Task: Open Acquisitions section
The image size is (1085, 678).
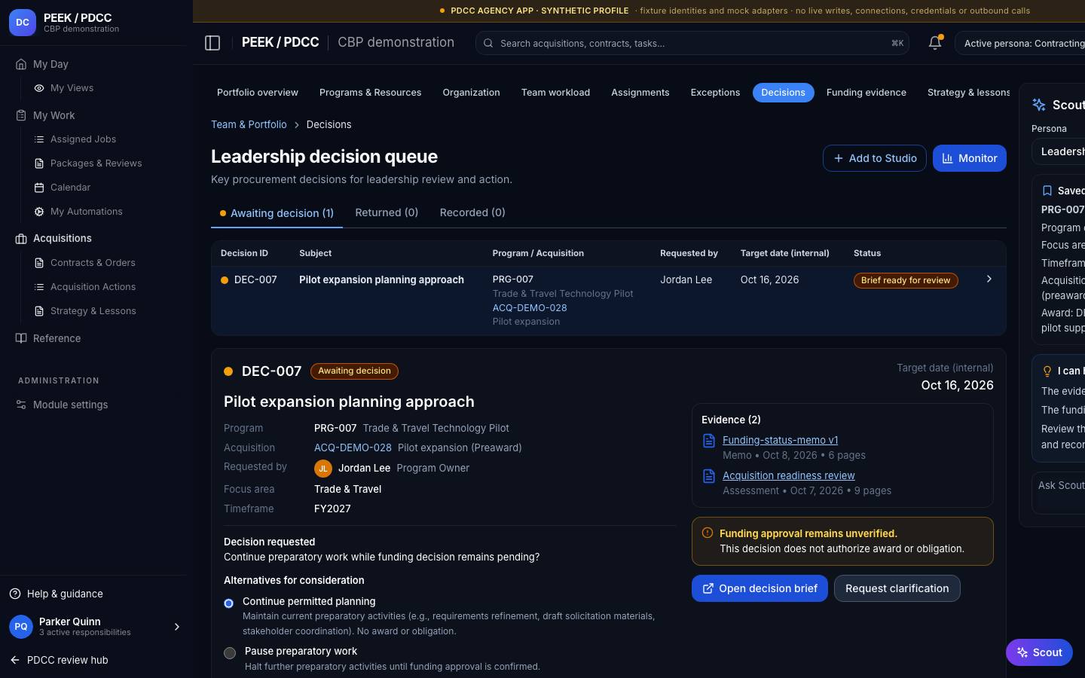Action: (x=62, y=238)
